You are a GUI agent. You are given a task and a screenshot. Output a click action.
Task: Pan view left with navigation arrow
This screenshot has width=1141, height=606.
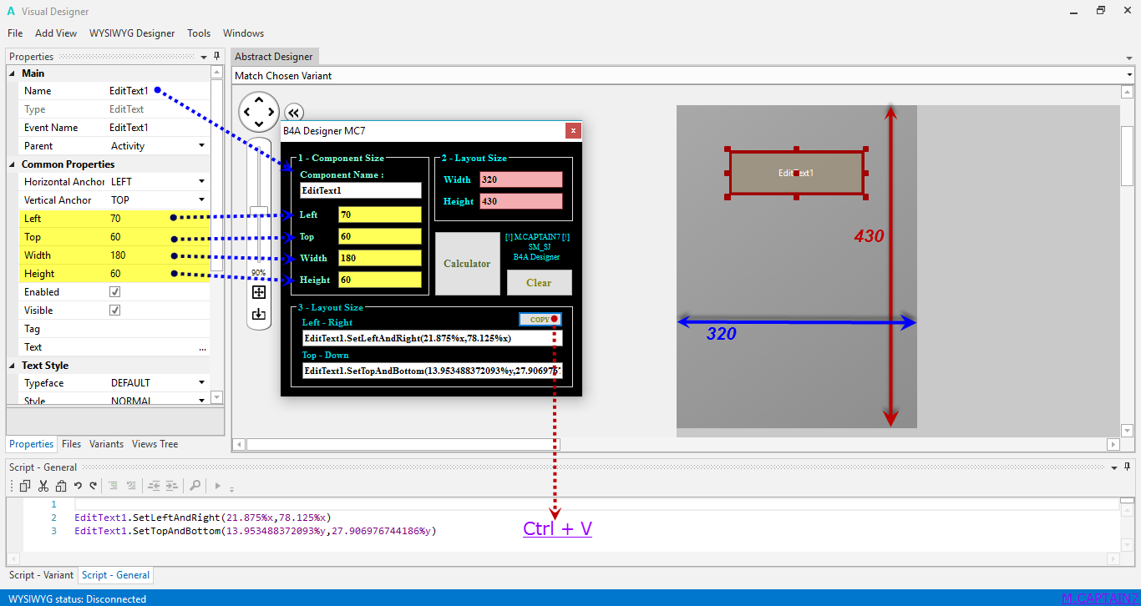(248, 112)
